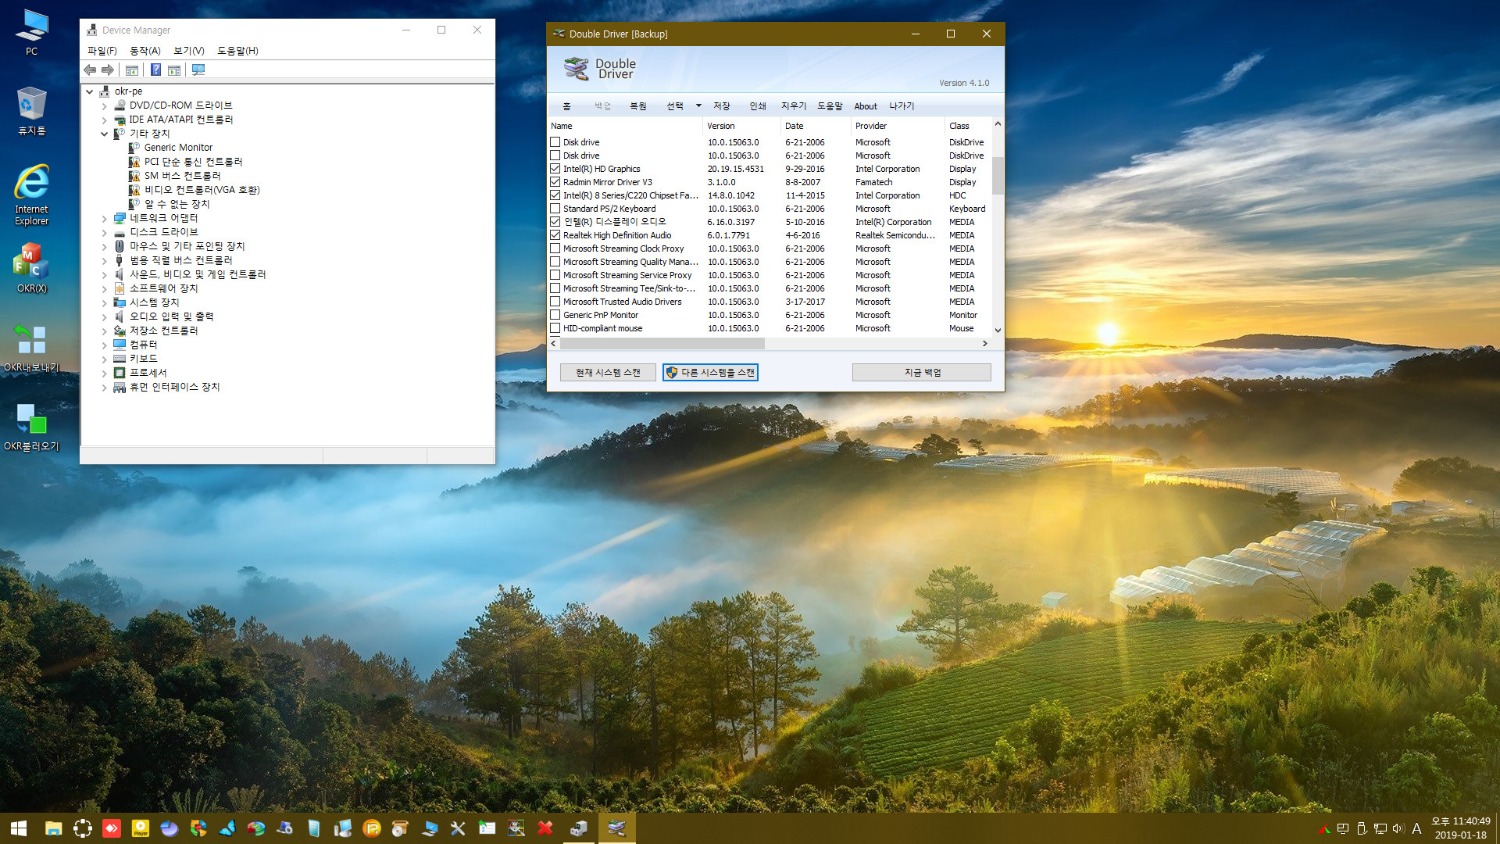Image resolution: width=1500 pixels, height=844 pixels.
Task: Open the PC desktop icon
Action: tap(31, 33)
